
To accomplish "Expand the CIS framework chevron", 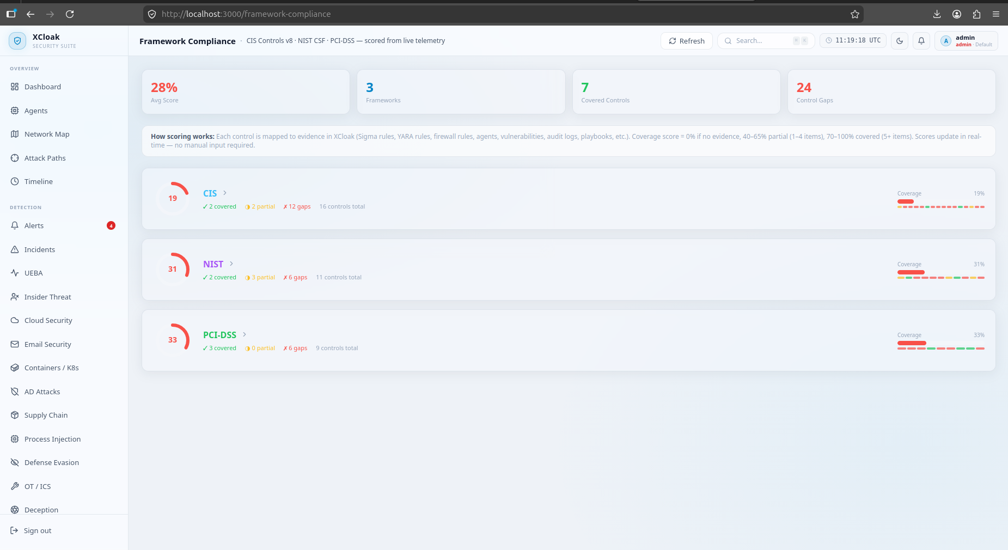I will click(x=225, y=193).
